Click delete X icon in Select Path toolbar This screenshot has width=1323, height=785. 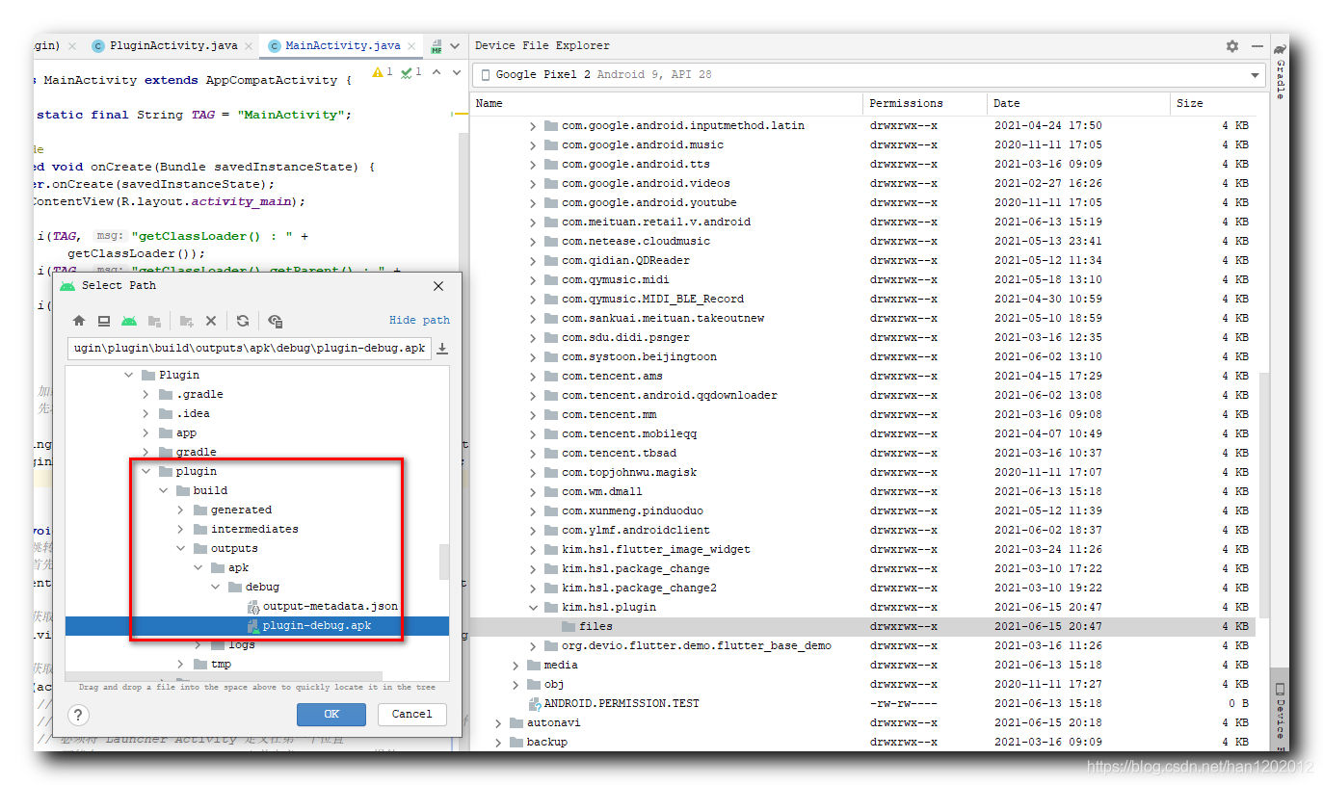[x=211, y=321]
